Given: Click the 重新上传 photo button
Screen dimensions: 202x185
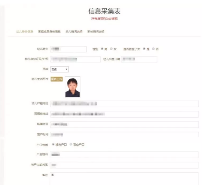Looking at the screenshot, I should [56, 79].
